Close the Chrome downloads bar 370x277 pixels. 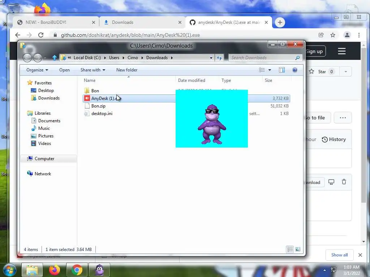(x=360, y=255)
